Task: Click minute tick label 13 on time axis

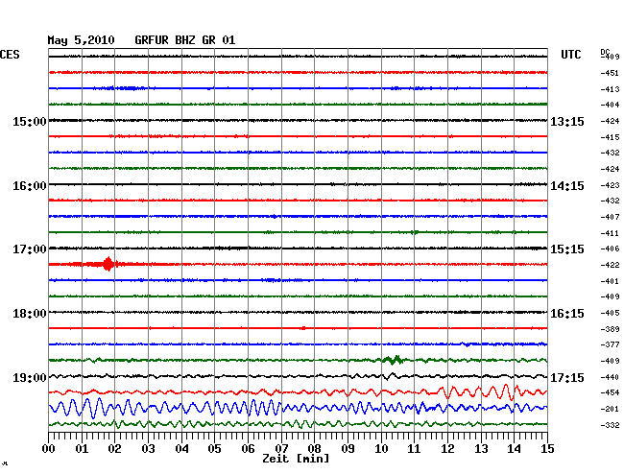Action: (x=481, y=448)
